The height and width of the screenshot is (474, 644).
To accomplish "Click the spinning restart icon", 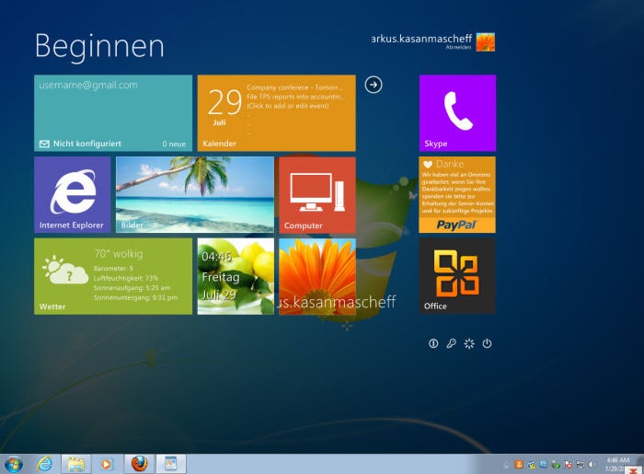I will [469, 343].
